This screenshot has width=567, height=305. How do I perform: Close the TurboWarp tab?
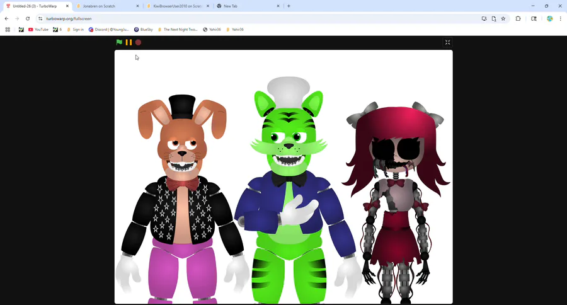point(67,6)
